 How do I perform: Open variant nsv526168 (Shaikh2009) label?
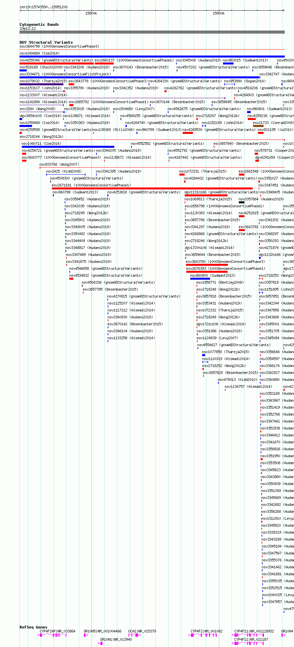[x=41, y=67]
